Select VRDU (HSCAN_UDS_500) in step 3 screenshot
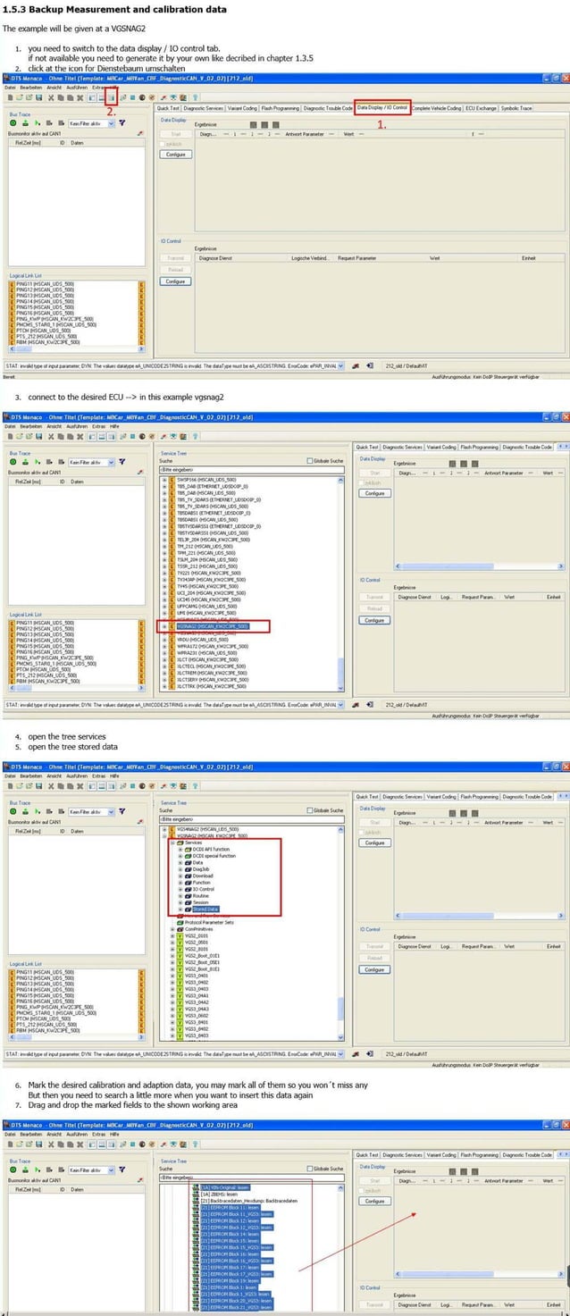 tap(202, 640)
